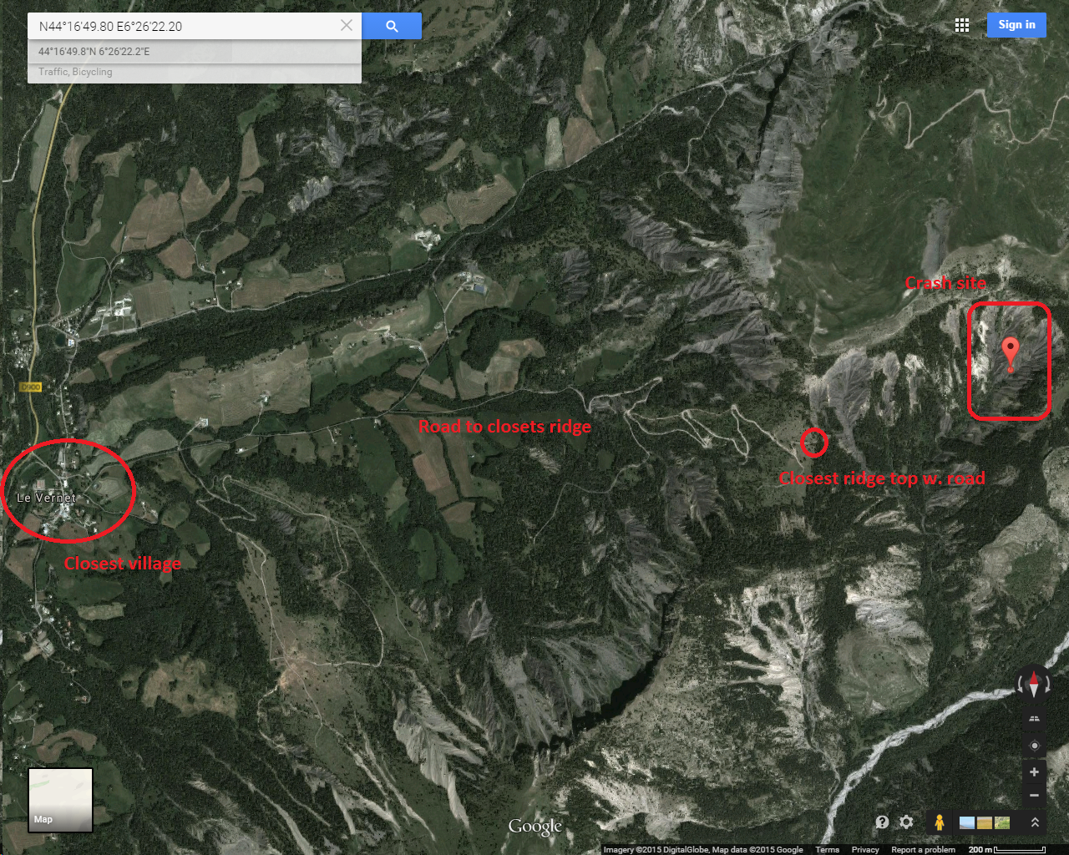
Task: Click the D900 road badge
Action: pos(30,387)
